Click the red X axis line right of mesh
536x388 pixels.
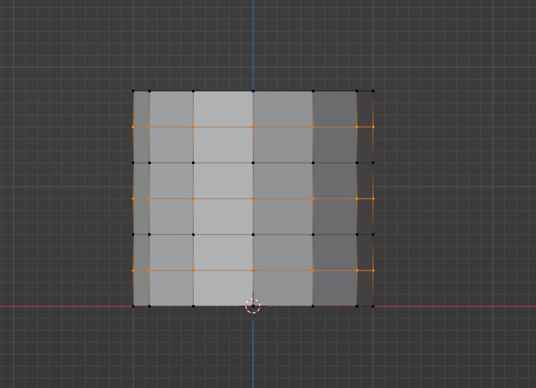(451, 306)
